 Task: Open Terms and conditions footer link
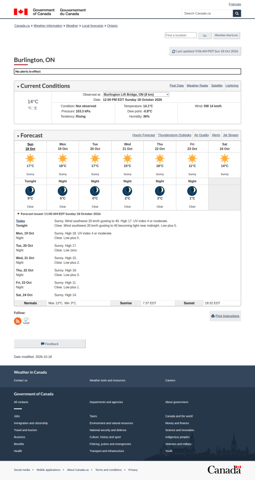pyautogui.click(x=108, y=470)
